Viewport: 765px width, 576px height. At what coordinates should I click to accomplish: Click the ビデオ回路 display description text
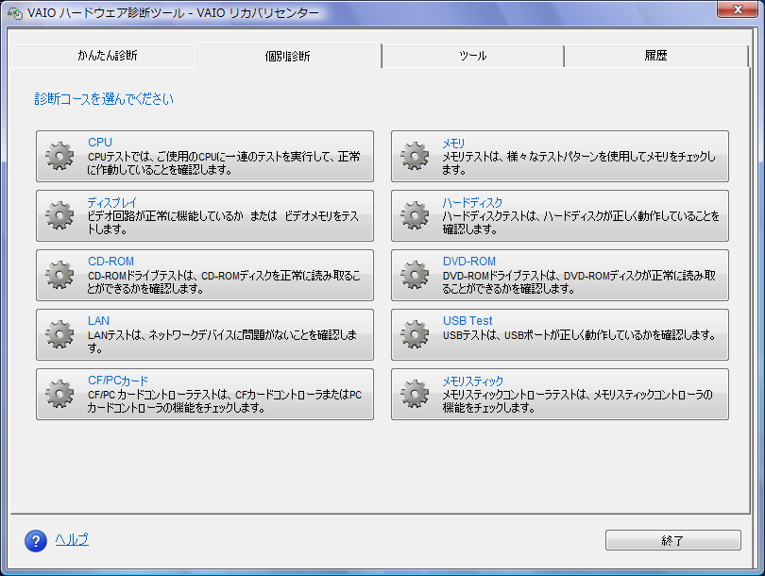pyautogui.click(x=223, y=223)
